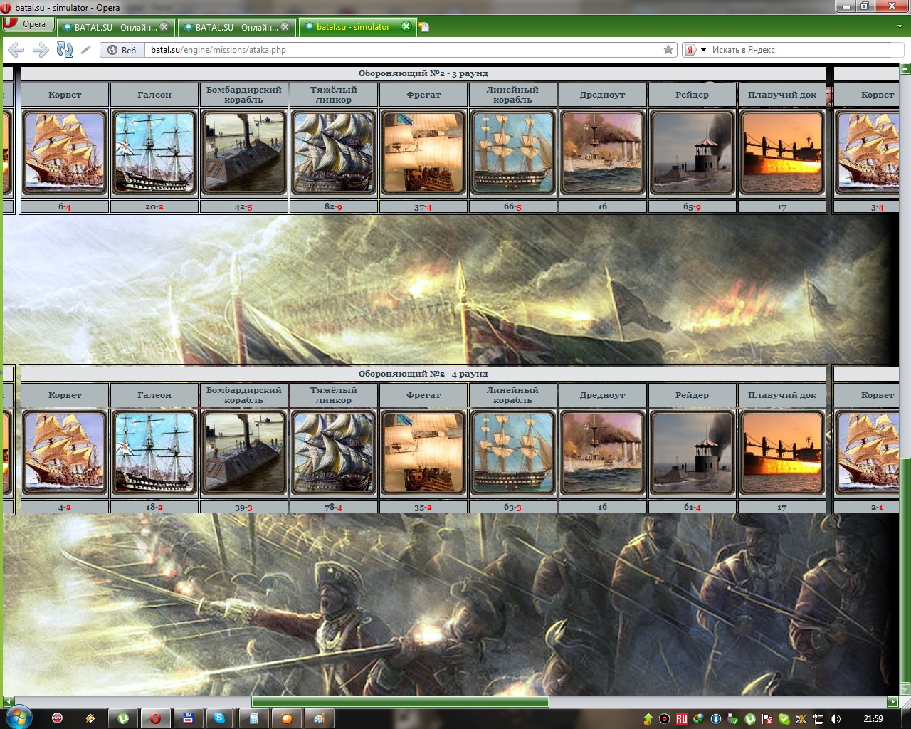911x729 pixels.
Task: Click the Галеон ship image in round 4
Action: tap(154, 453)
